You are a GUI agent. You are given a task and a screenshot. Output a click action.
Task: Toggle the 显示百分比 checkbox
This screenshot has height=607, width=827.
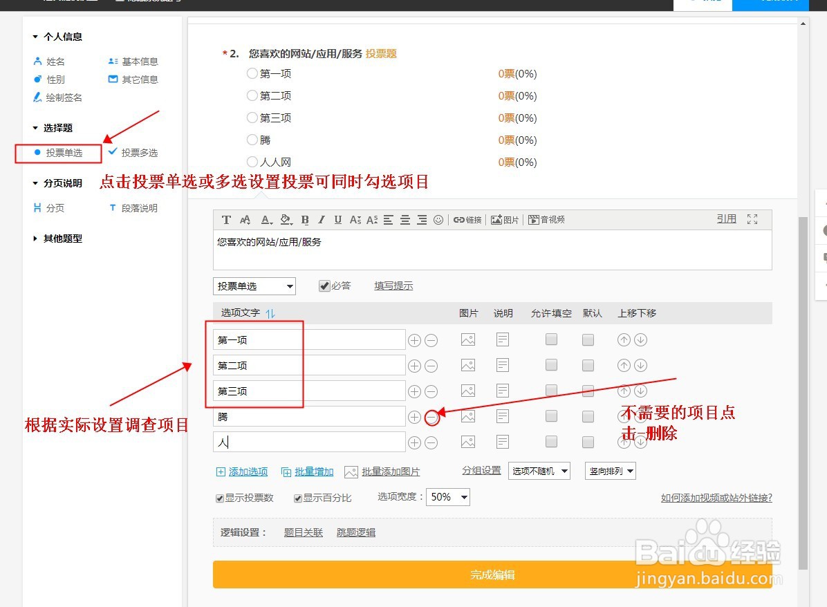click(x=297, y=498)
